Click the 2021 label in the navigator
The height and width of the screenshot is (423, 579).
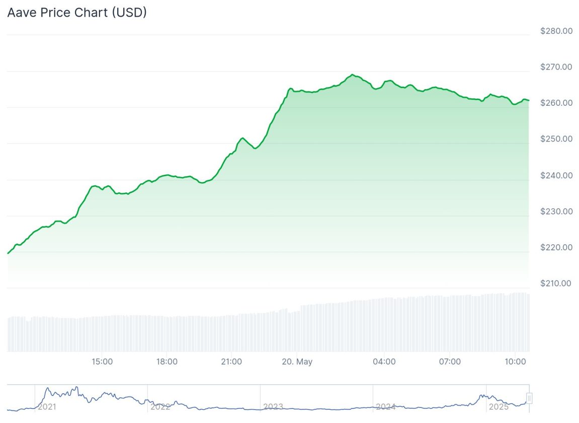(x=47, y=407)
